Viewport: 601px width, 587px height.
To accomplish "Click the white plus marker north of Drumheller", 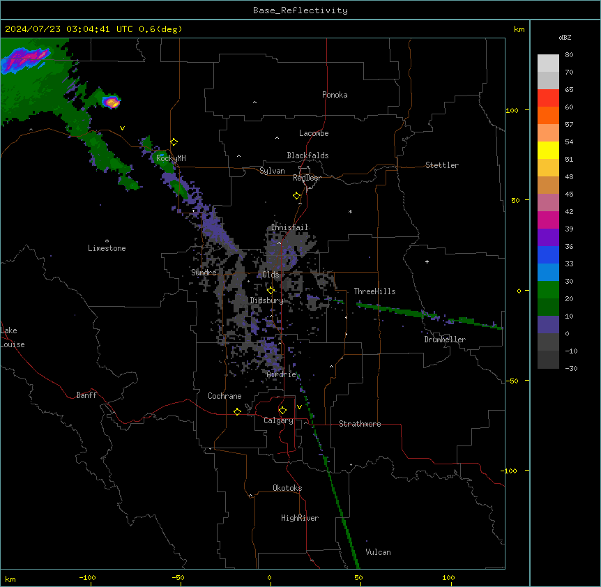I will tap(427, 261).
